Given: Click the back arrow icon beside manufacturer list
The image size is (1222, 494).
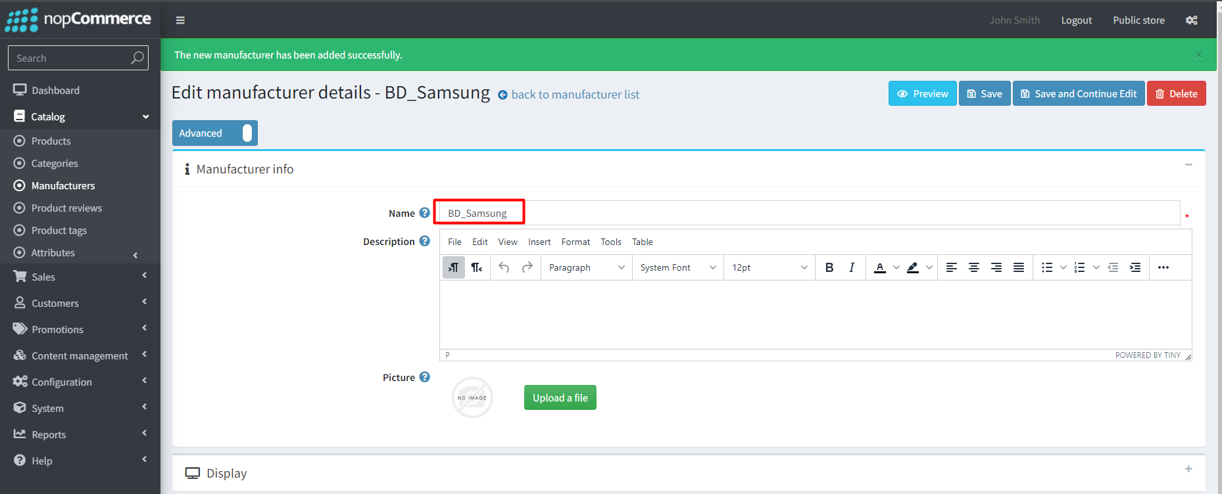Looking at the screenshot, I should [x=502, y=95].
